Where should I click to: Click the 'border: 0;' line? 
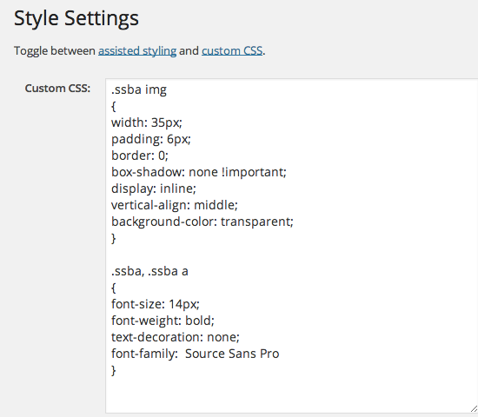(x=140, y=156)
